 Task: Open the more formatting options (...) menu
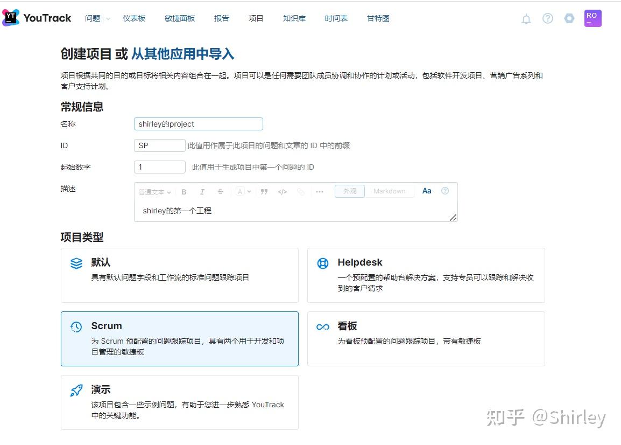[x=320, y=191]
